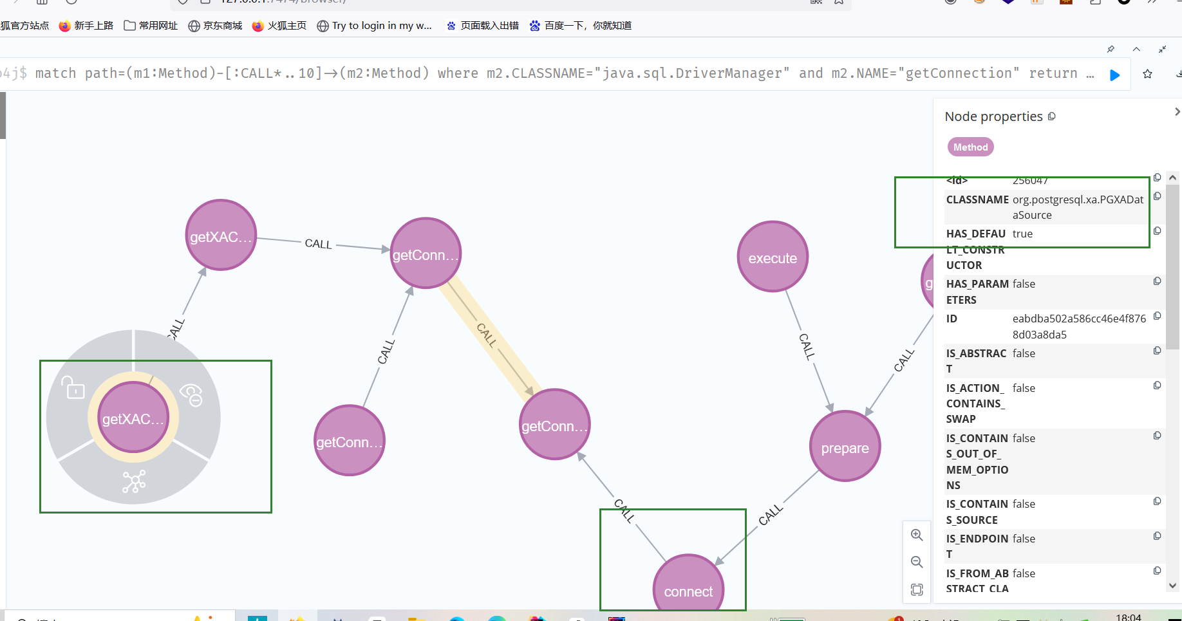
Task: Copy the CLASSNAME property value
Action: [1157, 196]
